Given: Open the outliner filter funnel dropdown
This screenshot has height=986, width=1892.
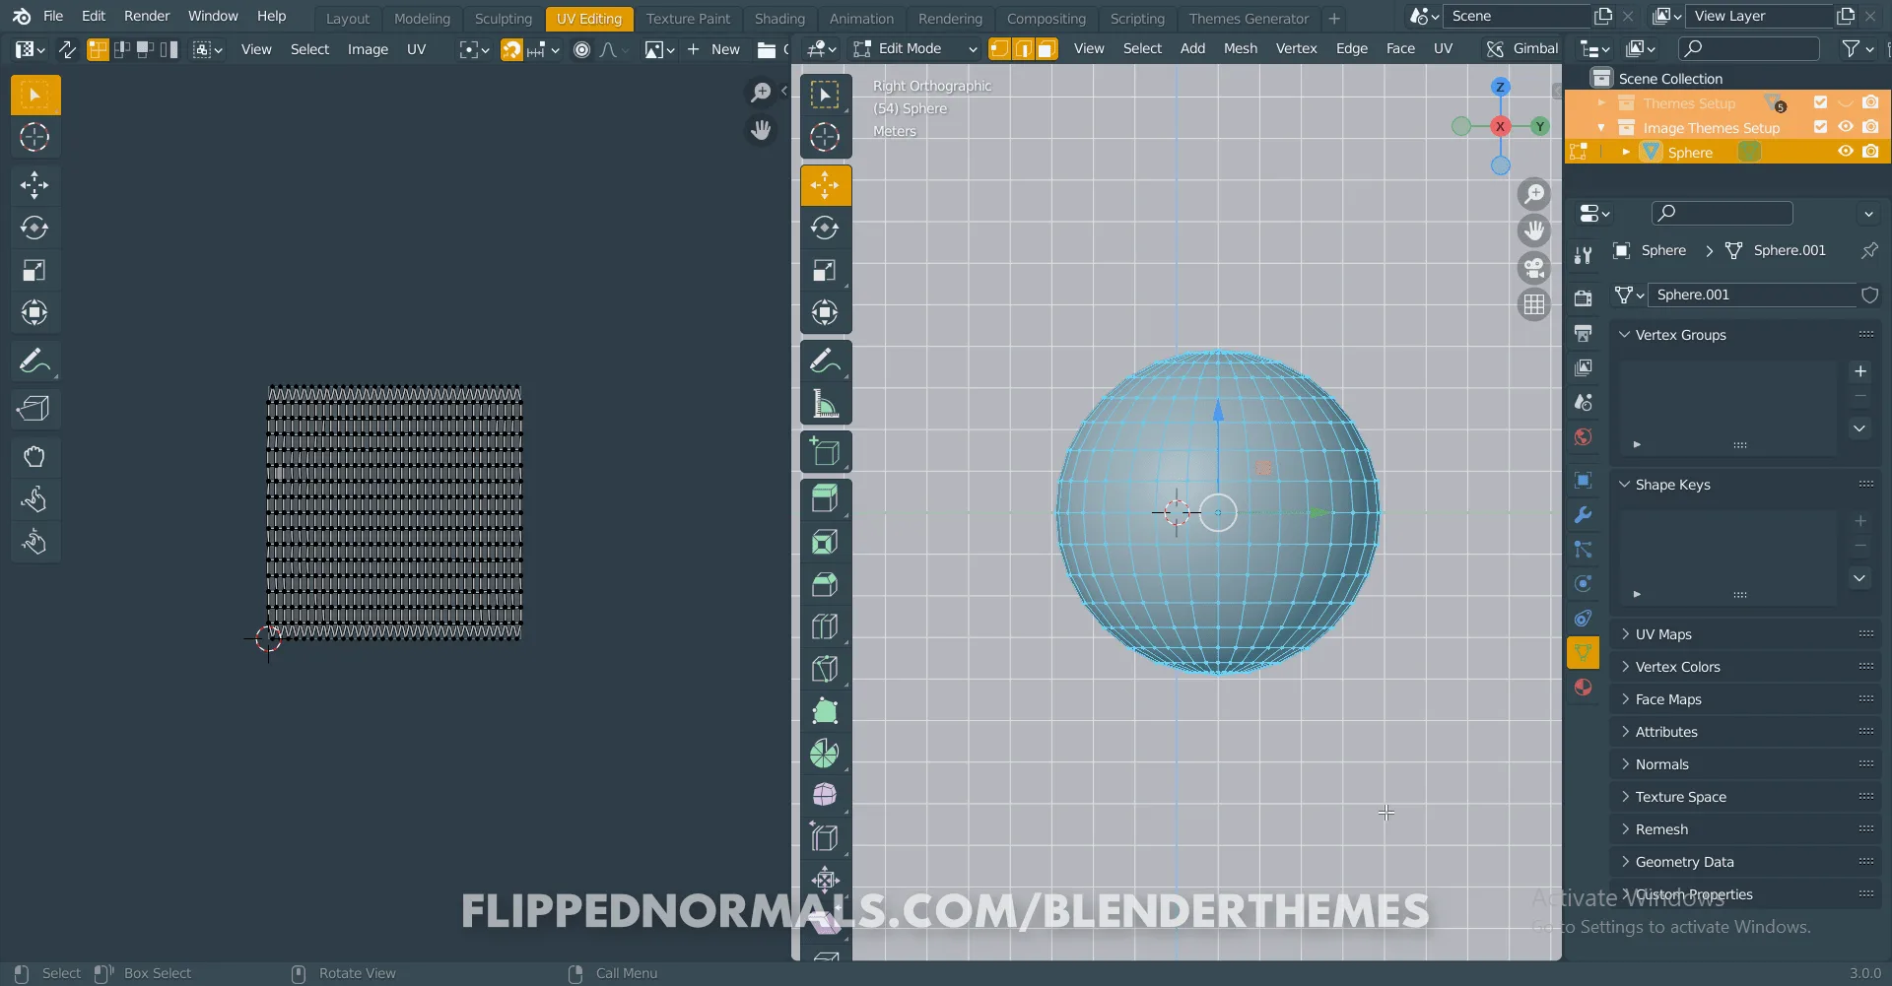Looking at the screenshot, I should (x=1857, y=48).
